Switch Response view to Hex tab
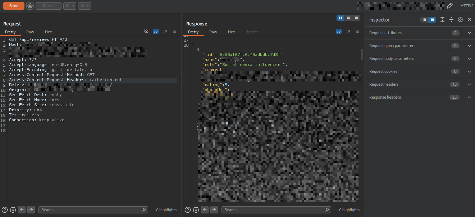The width and height of the screenshot is (475, 217). click(232, 32)
